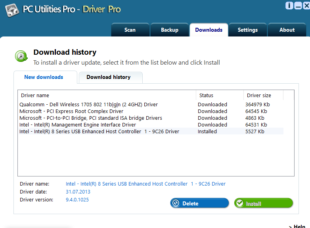Go to the About tab
The width and height of the screenshot is (310, 228).
tap(287, 30)
